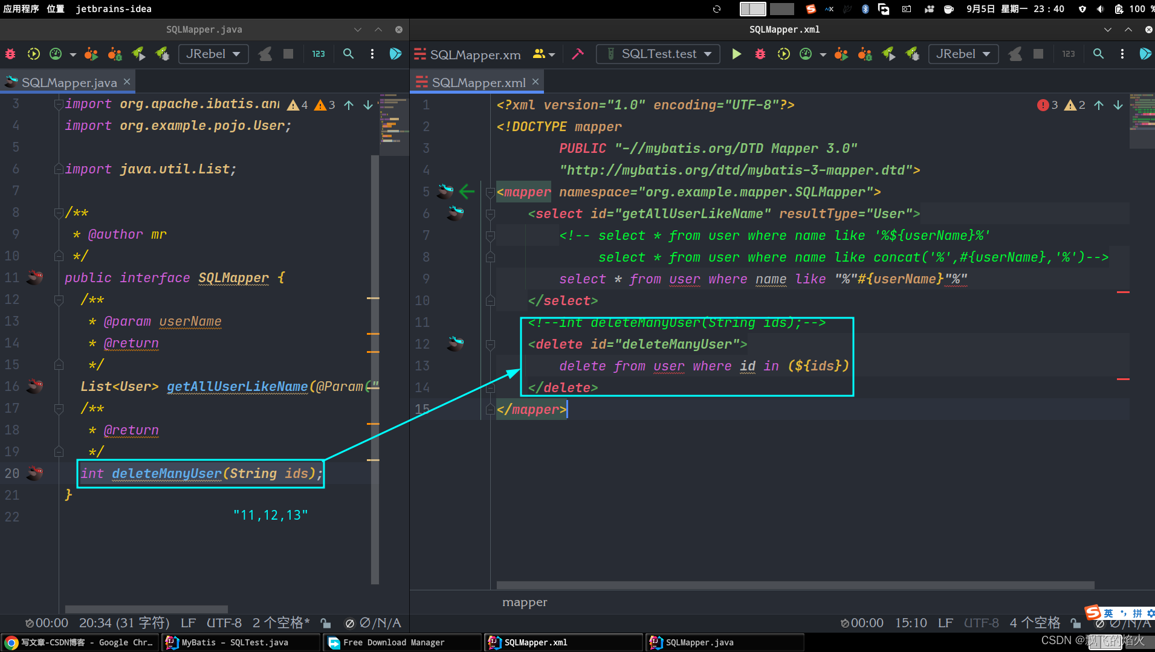Open the profiler options arrow in SQLMapper.java toolbar
The height and width of the screenshot is (652, 1155).
click(73, 54)
